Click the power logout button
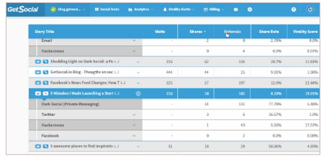The height and width of the screenshot is (159, 325). pyautogui.click(x=310, y=9)
